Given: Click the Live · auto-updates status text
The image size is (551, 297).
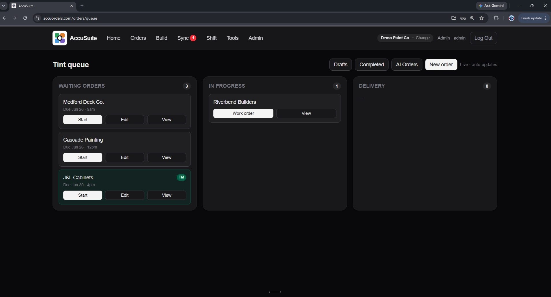Looking at the screenshot, I should coord(478,65).
